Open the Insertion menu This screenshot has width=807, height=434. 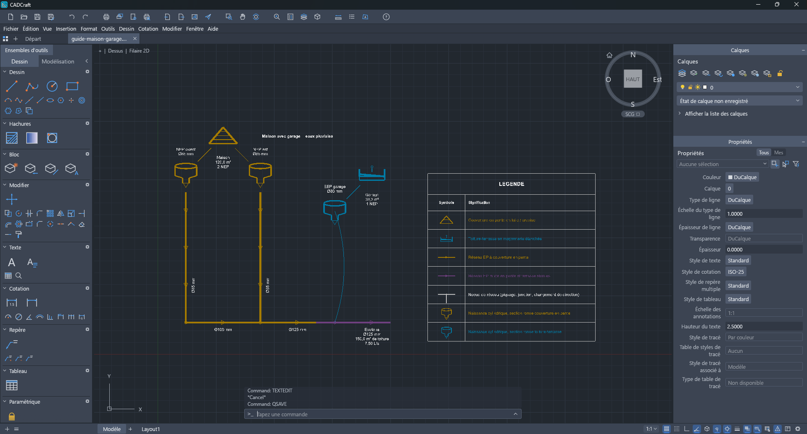click(66, 29)
